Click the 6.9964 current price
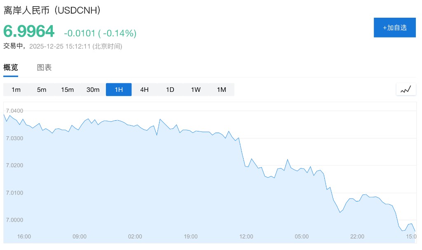422x250 pixels. click(x=29, y=32)
